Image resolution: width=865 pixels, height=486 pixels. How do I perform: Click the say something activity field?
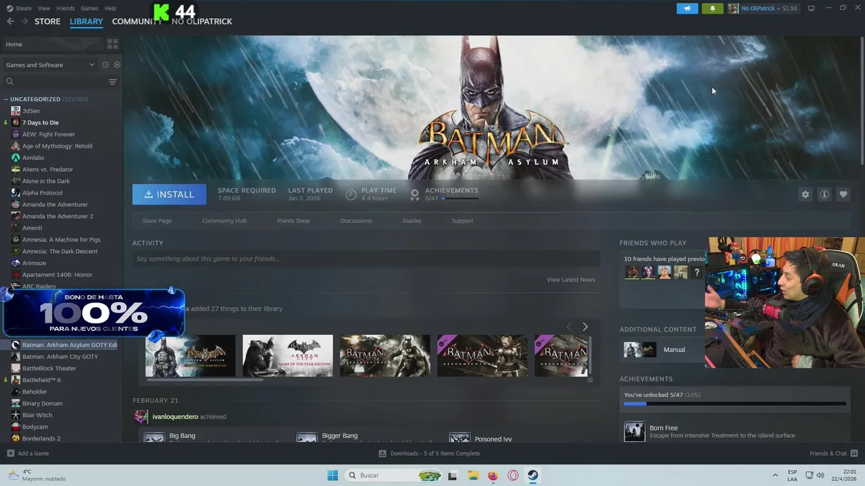[x=366, y=259]
